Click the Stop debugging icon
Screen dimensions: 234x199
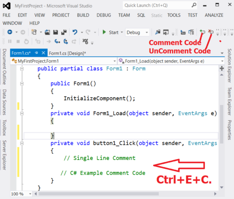point(18,41)
